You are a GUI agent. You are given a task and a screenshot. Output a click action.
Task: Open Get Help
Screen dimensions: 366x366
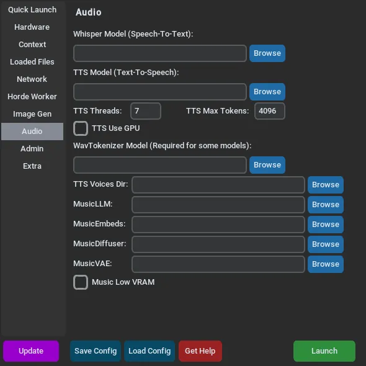click(x=200, y=351)
